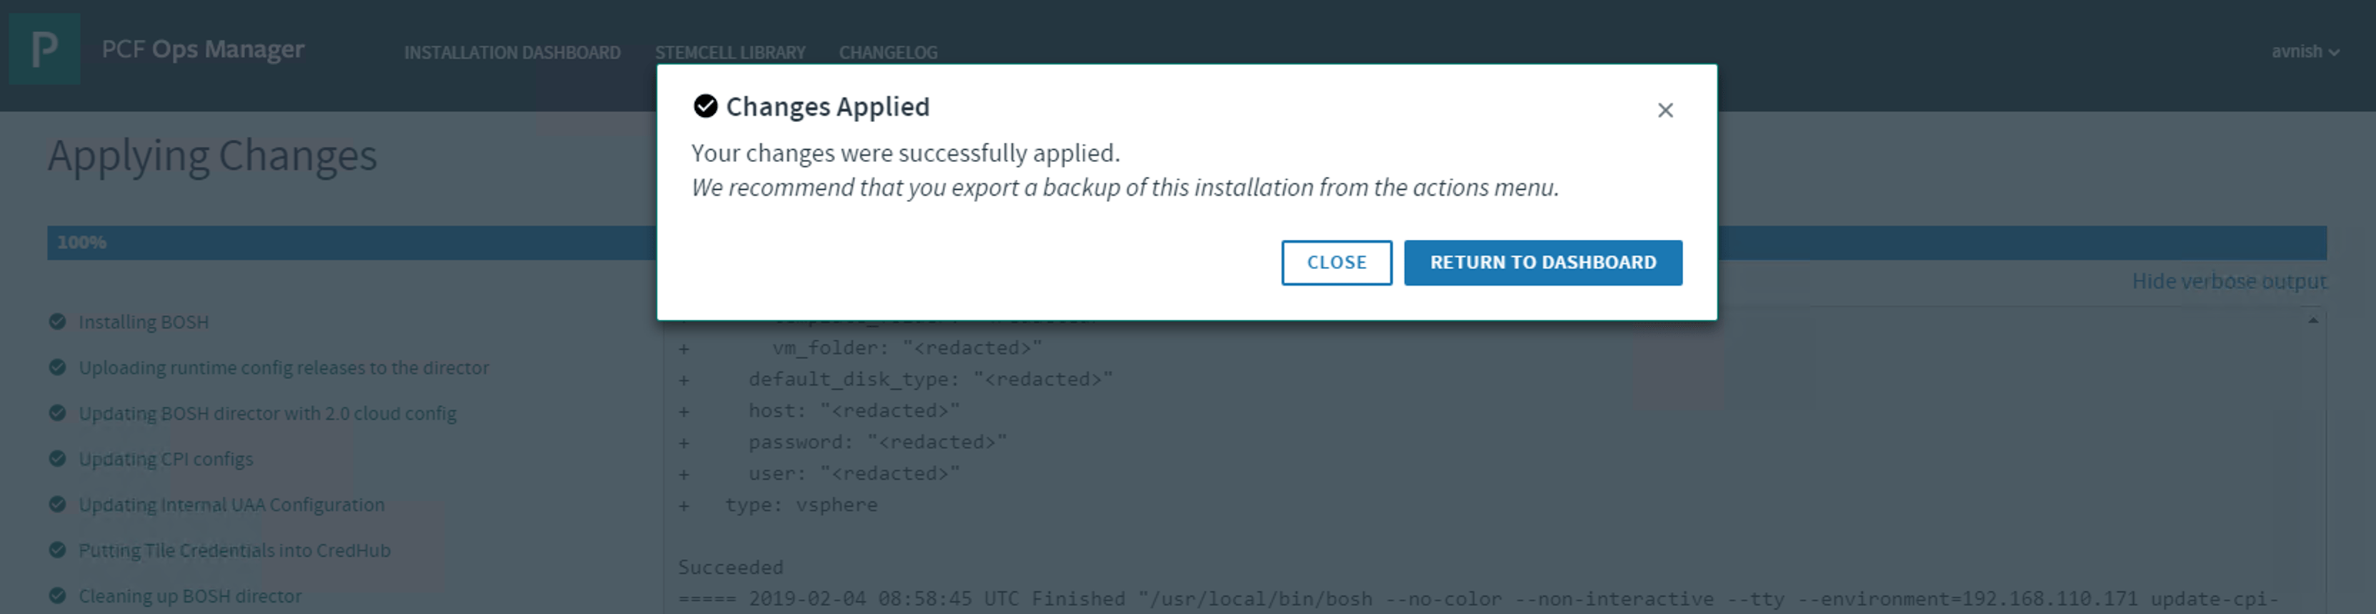The image size is (2376, 614).
Task: Open the avnish user dropdown menu
Action: [2304, 51]
